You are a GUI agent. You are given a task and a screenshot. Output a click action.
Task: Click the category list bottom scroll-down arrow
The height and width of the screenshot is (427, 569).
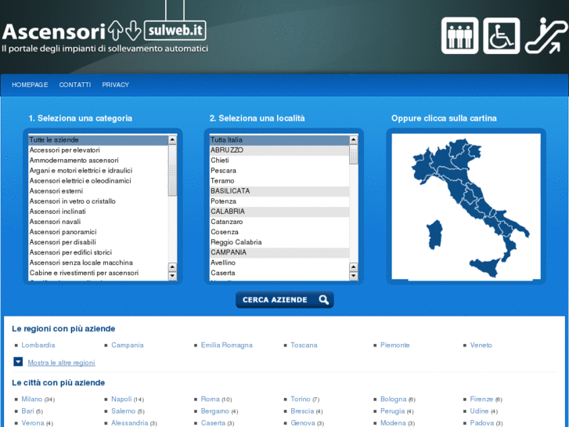(x=172, y=277)
